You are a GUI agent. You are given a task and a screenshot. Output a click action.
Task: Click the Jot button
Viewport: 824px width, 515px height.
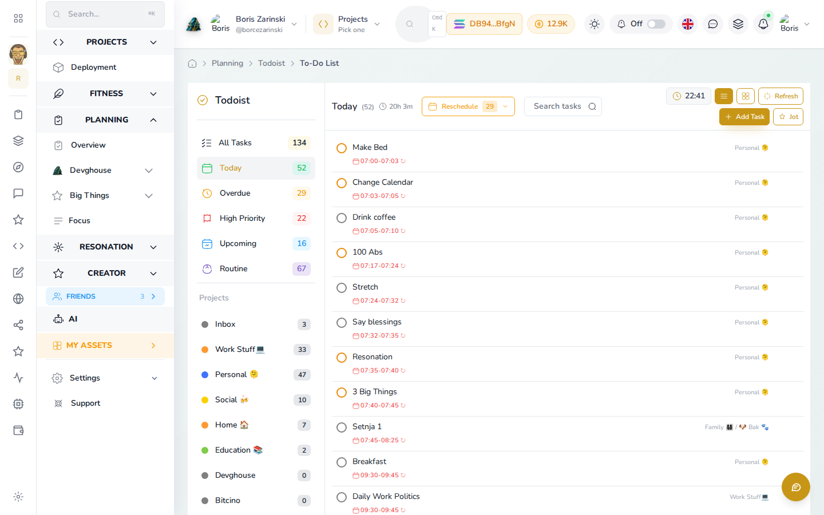788,117
